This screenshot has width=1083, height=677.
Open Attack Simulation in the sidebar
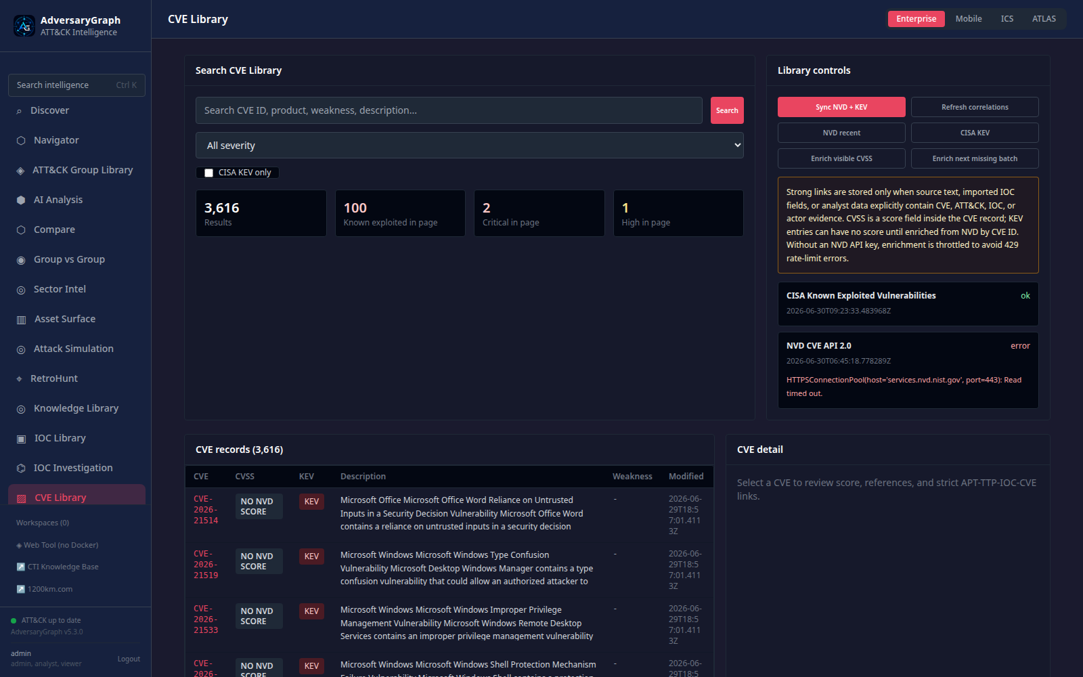pyautogui.click(x=76, y=349)
